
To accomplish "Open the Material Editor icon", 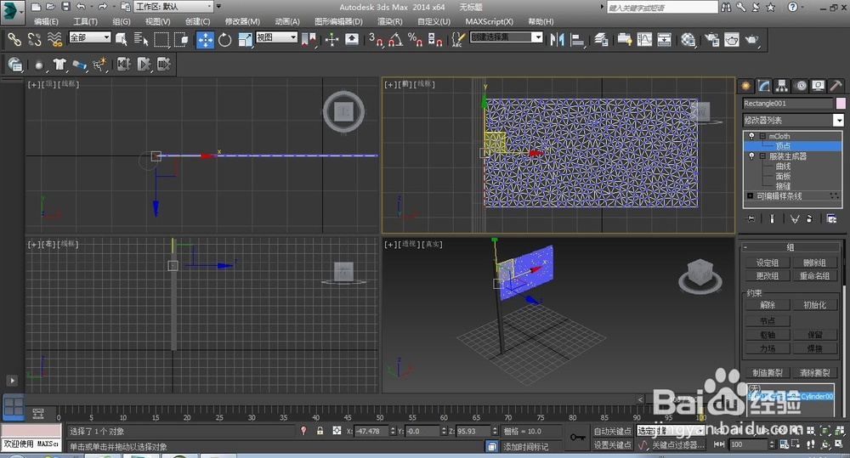I will (688, 39).
